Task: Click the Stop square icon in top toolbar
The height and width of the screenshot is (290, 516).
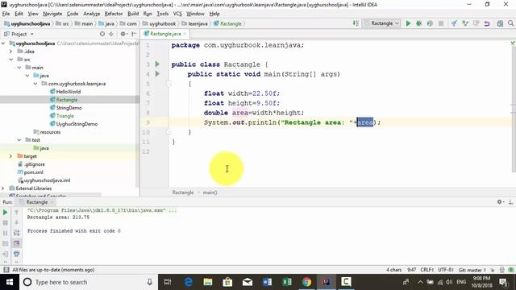Action: coord(441,23)
